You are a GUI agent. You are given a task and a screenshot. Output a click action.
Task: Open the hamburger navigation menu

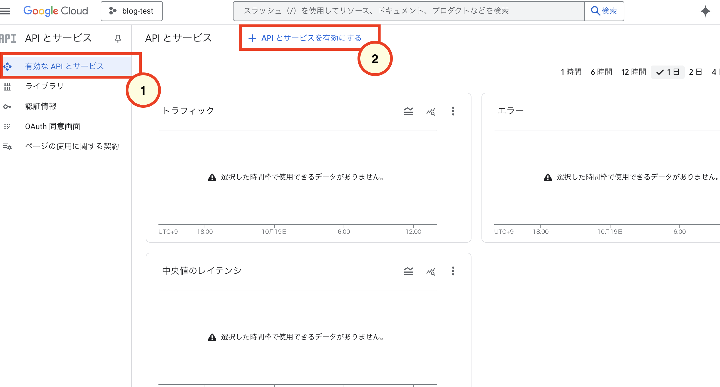(5, 11)
